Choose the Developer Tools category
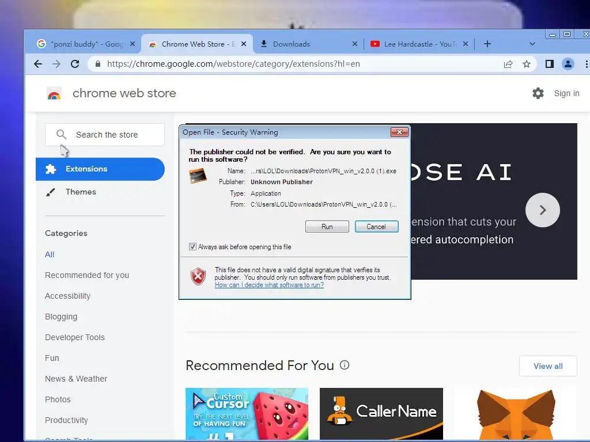The image size is (590, 442). click(75, 337)
